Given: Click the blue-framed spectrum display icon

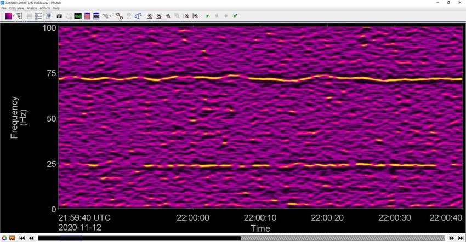Looking at the screenshot, I should click(x=96, y=16).
